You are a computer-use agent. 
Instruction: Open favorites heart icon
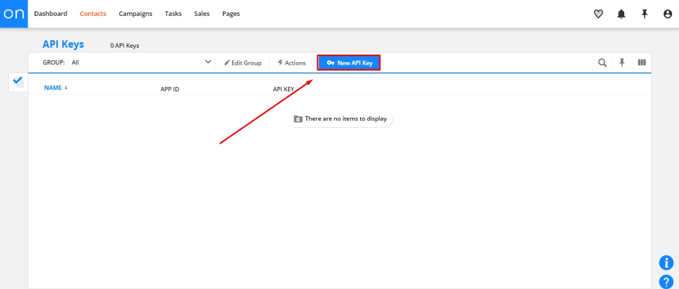tap(598, 14)
